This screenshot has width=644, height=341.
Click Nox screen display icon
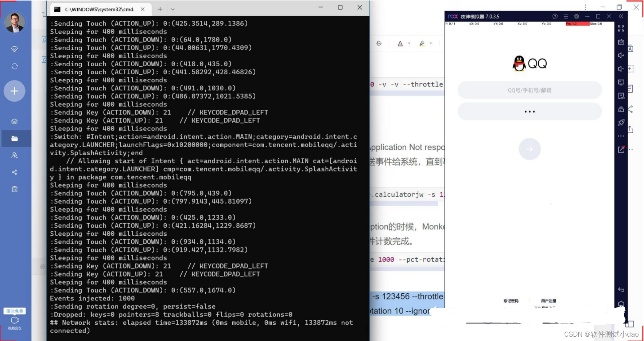coord(621,82)
